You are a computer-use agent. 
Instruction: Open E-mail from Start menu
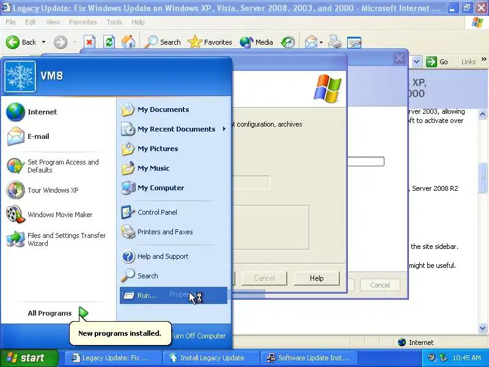coord(59,136)
